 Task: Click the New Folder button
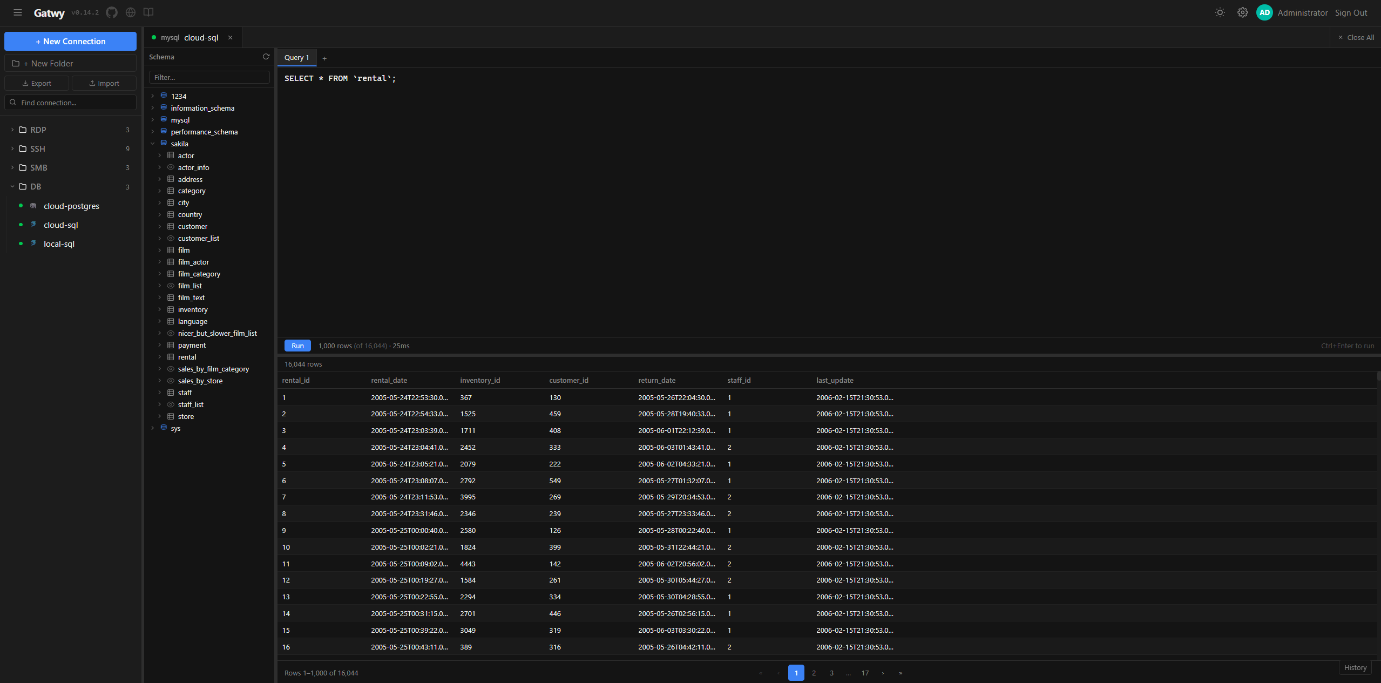click(70, 63)
